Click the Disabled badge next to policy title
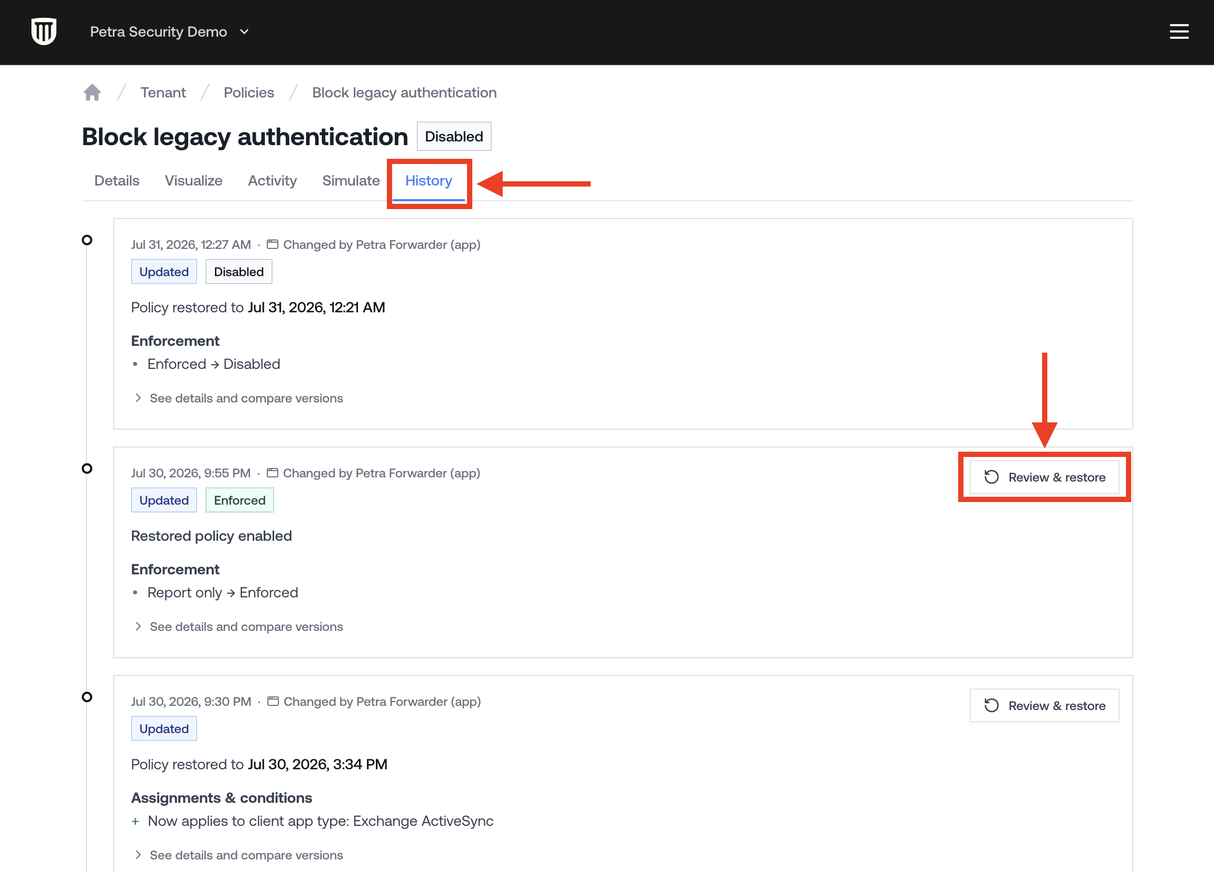This screenshot has height=872, width=1214. pos(454,136)
